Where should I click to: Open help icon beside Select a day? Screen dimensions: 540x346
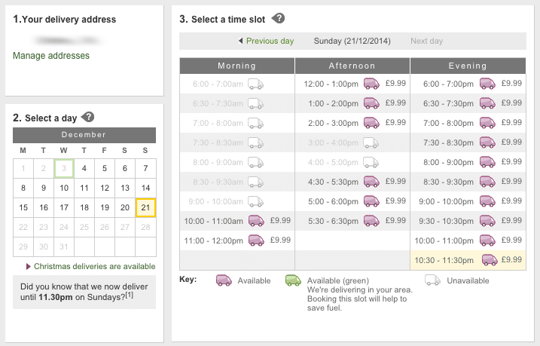point(88,117)
